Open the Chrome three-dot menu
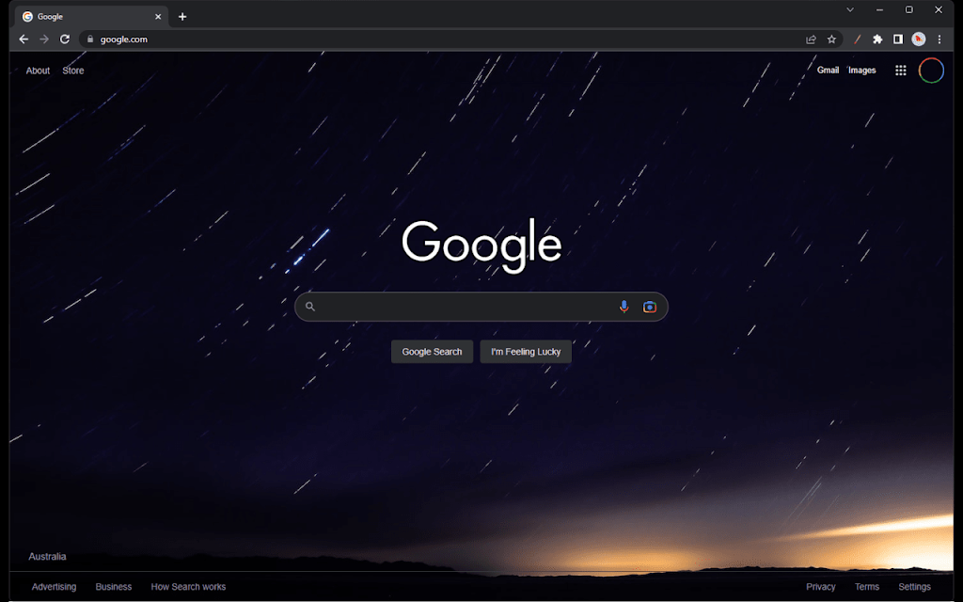This screenshot has width=963, height=602. (939, 40)
